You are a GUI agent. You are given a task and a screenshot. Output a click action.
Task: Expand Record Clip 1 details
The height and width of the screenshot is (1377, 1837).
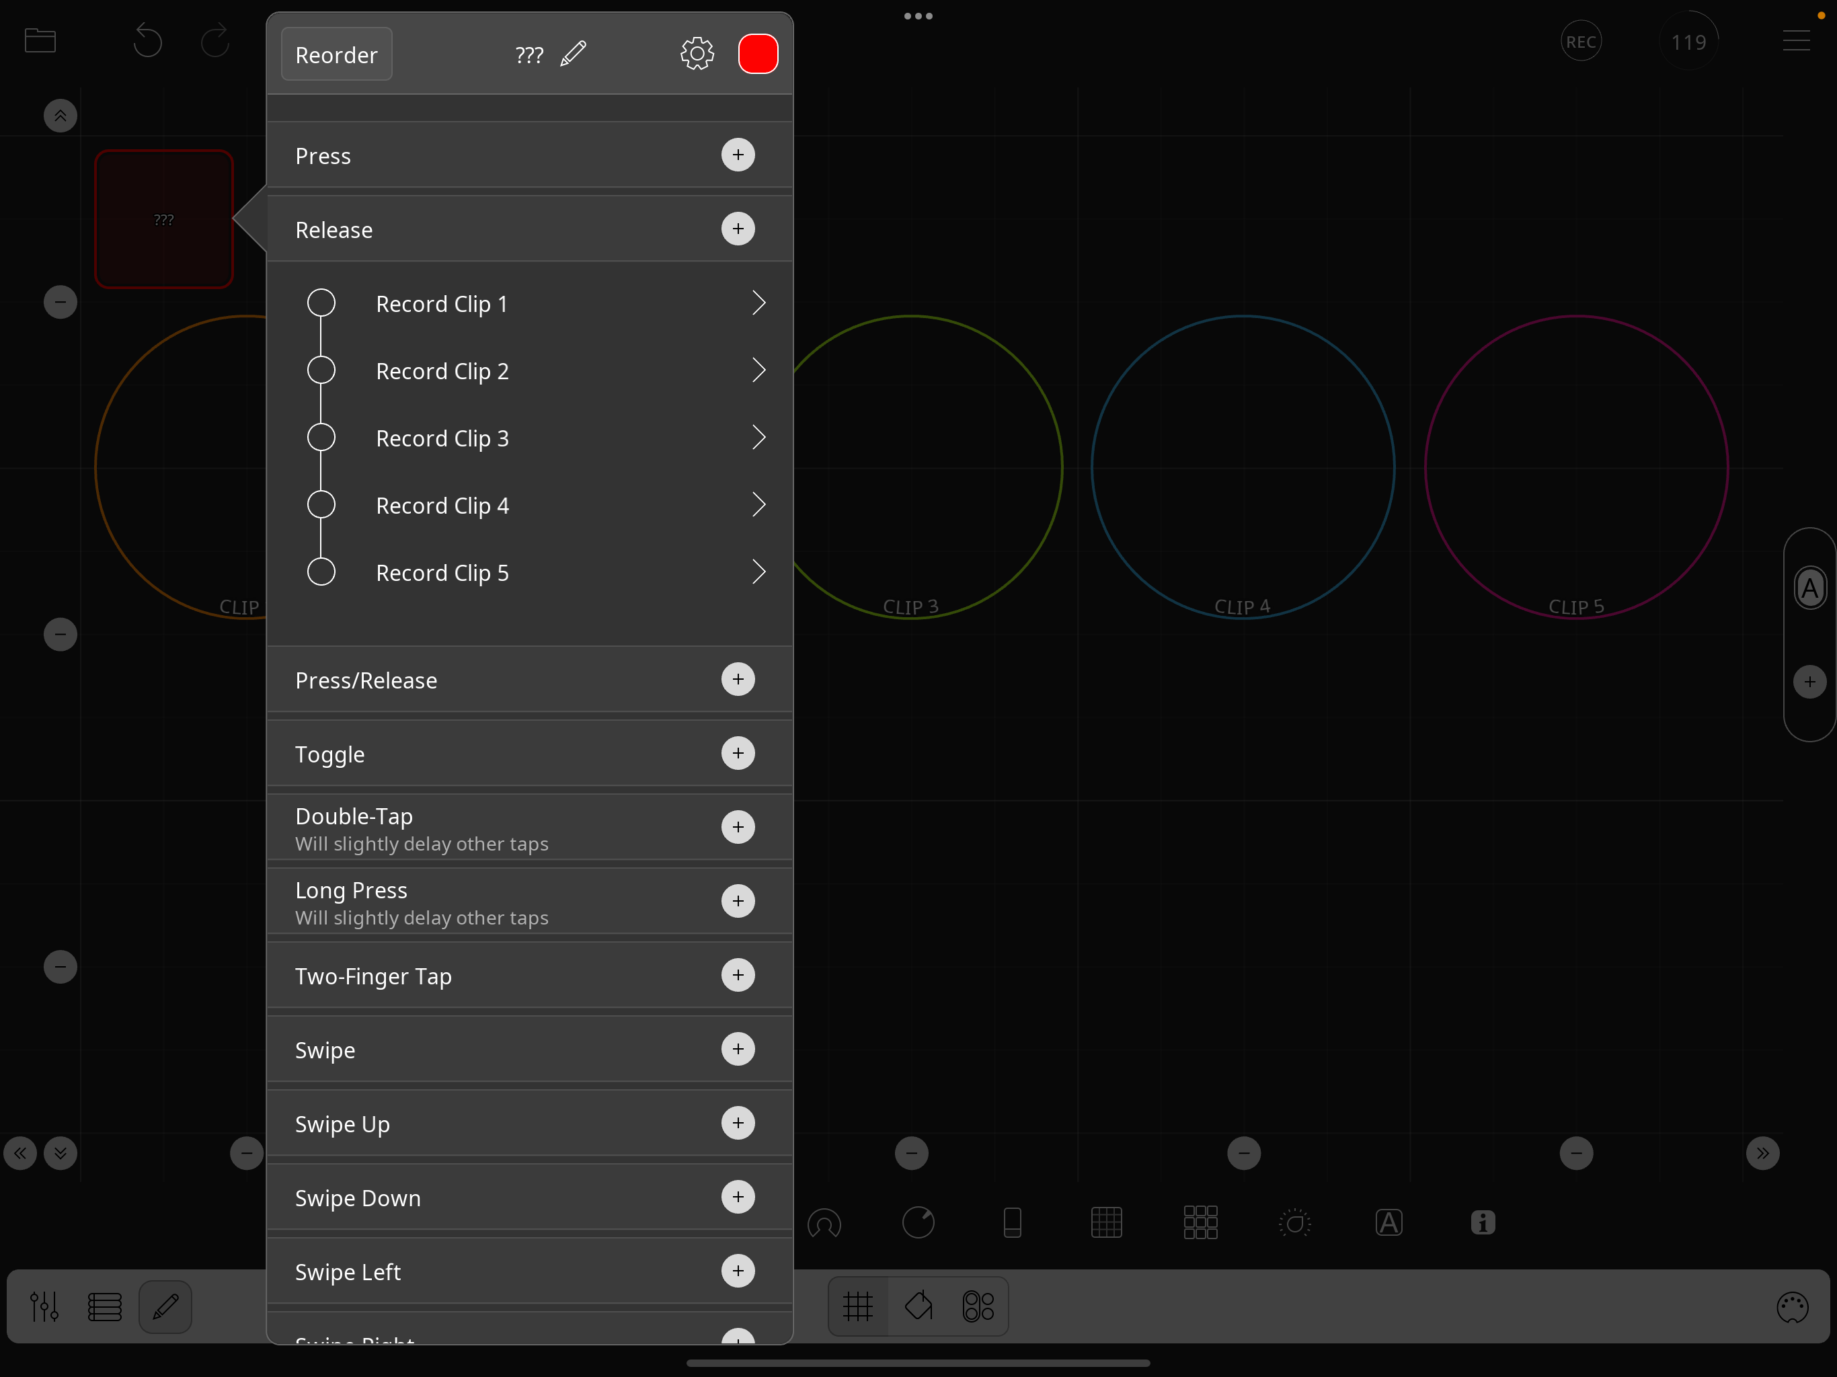pyautogui.click(x=758, y=303)
